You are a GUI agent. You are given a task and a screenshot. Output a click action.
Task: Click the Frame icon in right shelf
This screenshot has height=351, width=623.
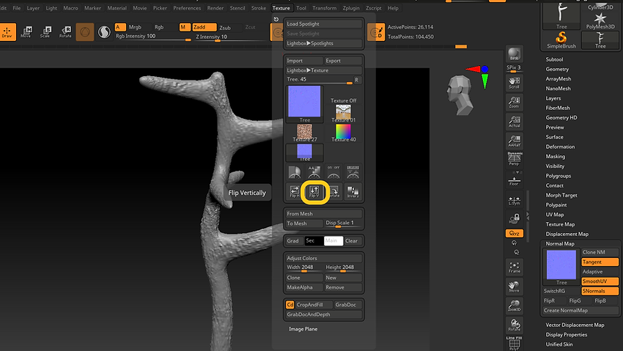514,267
